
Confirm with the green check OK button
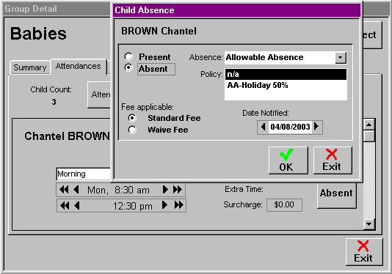tap(288, 160)
